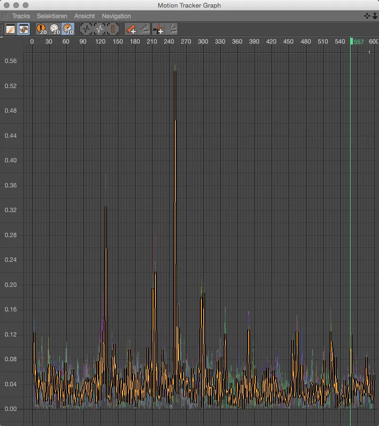The width and height of the screenshot is (379, 426).
Task: Enable the 2D error graph (exclamation mark) icon
Action: tap(42, 29)
